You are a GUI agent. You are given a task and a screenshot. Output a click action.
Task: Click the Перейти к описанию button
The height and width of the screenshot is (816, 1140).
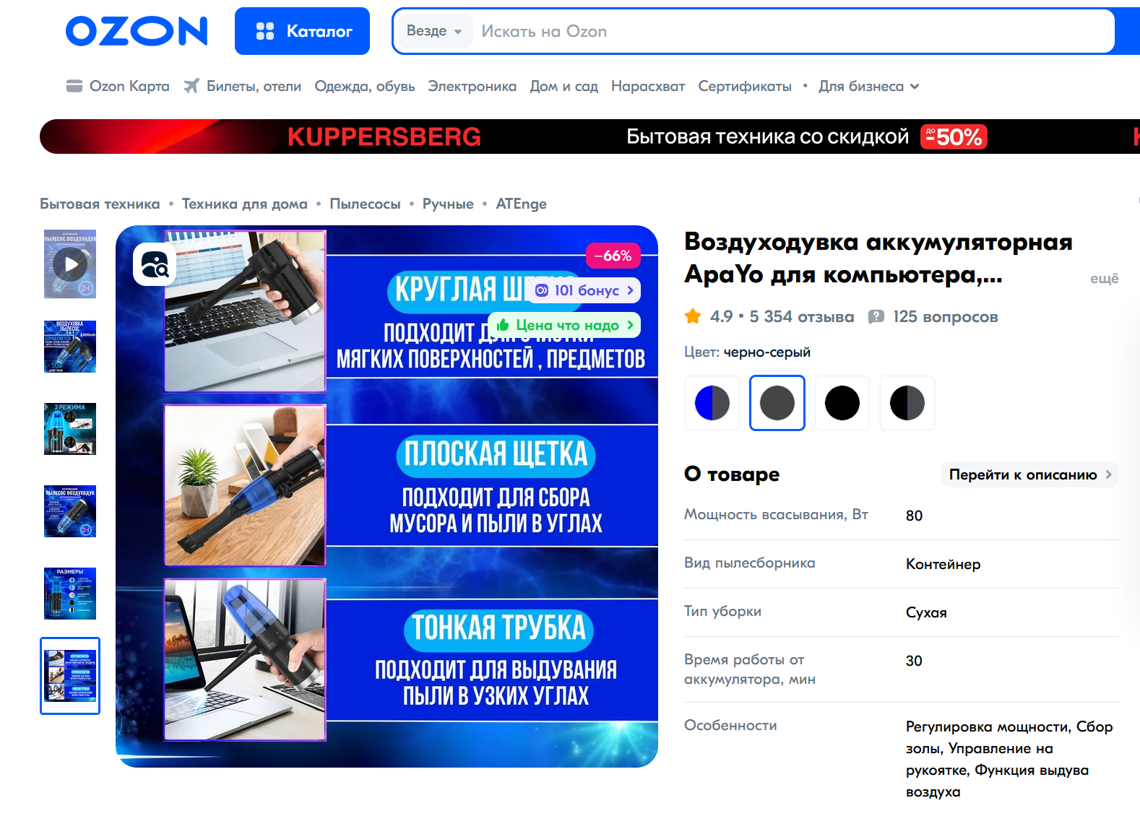point(1029,474)
